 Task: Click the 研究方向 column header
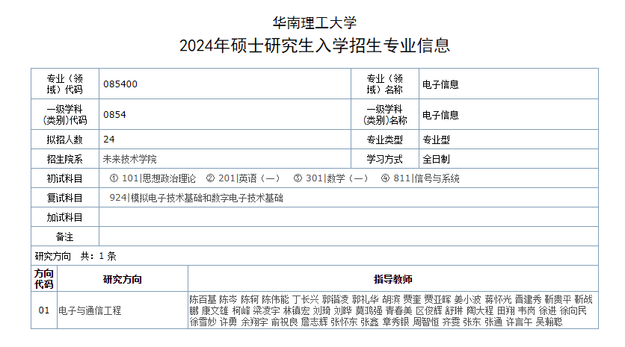click(x=123, y=279)
